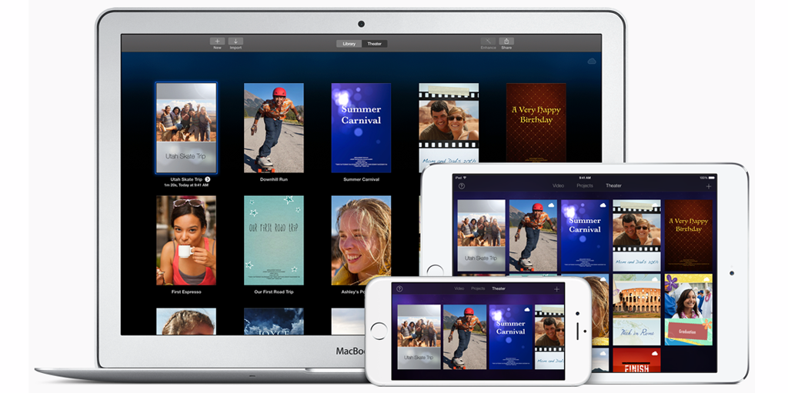Open Our First Road Trip poster on MacBook
This screenshot has width=788, height=393.
[273, 240]
